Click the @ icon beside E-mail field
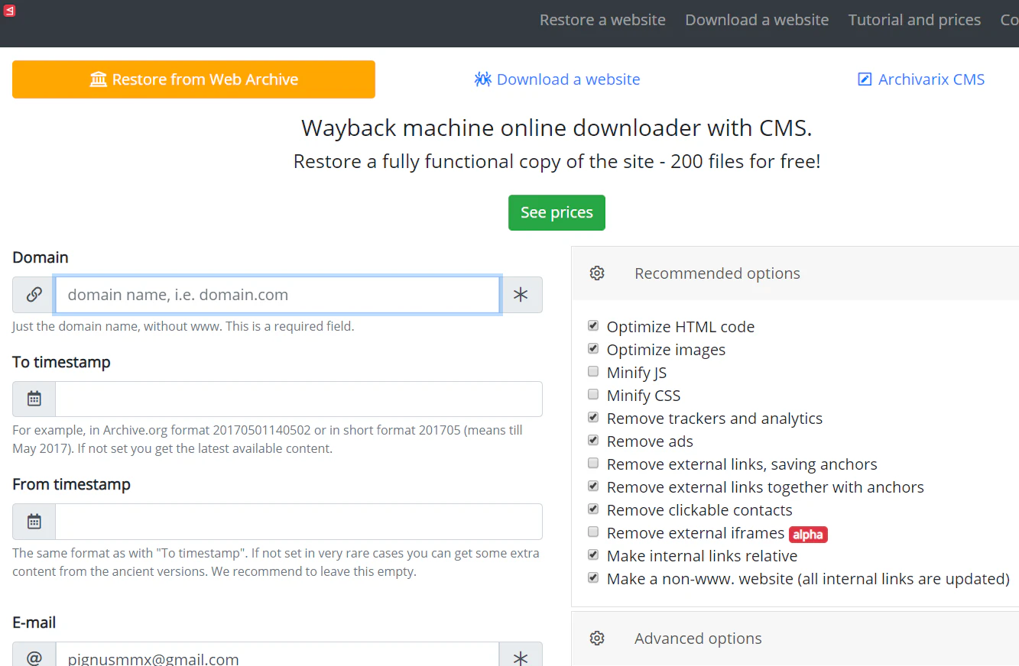The image size is (1019, 666). point(34,658)
